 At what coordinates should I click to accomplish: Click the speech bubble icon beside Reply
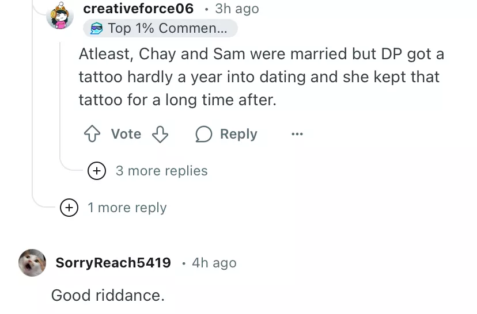coord(204,135)
